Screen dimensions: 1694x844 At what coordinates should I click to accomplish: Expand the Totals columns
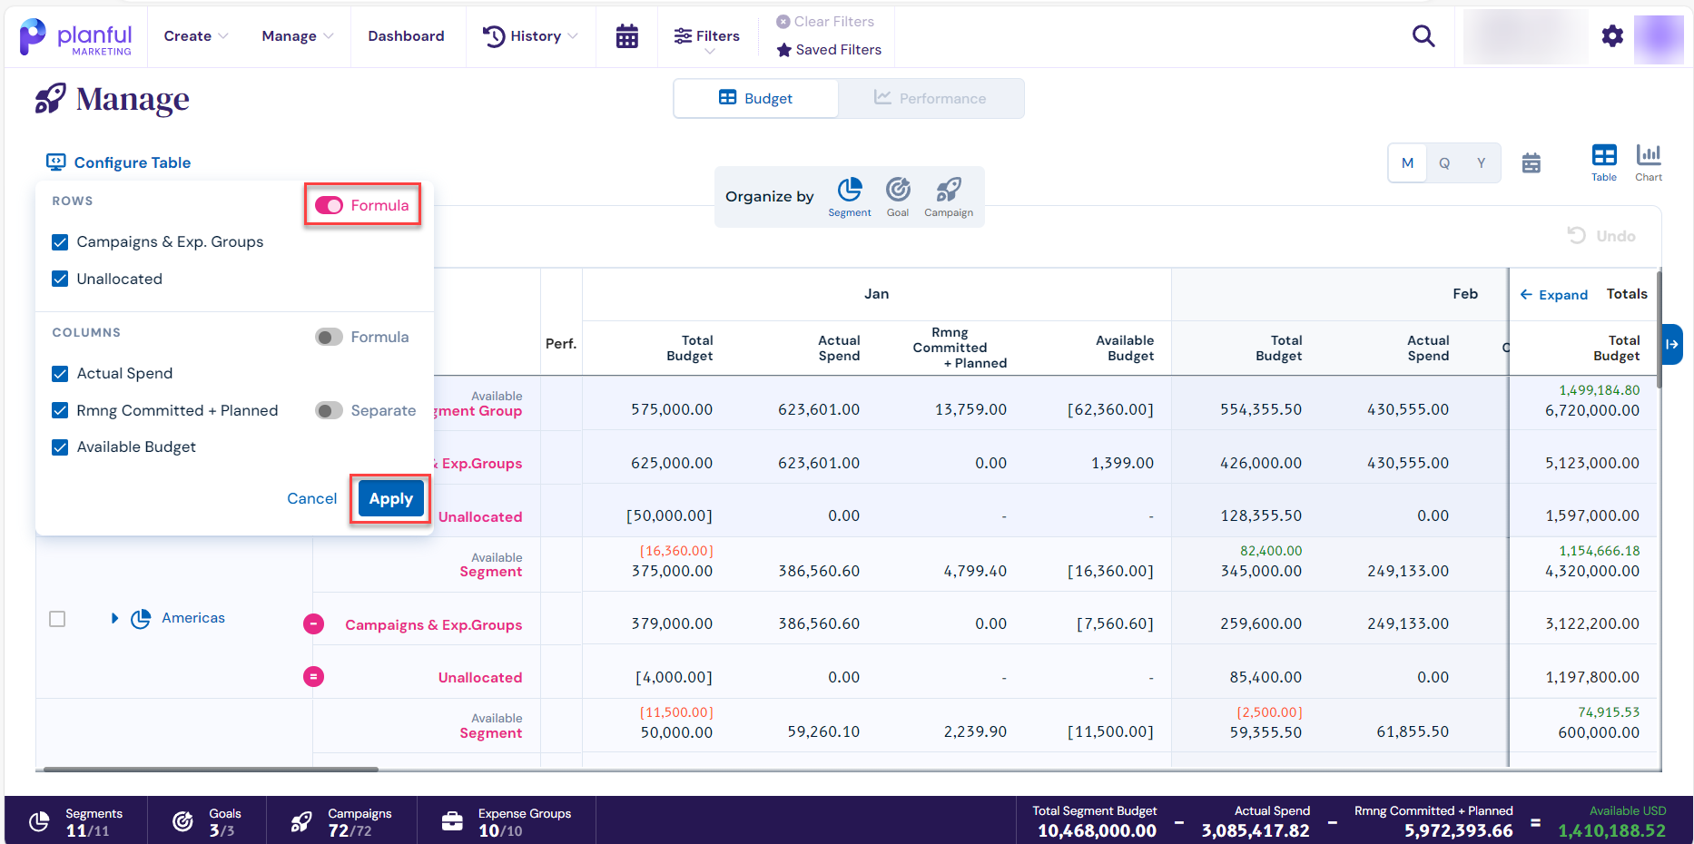tap(1554, 295)
